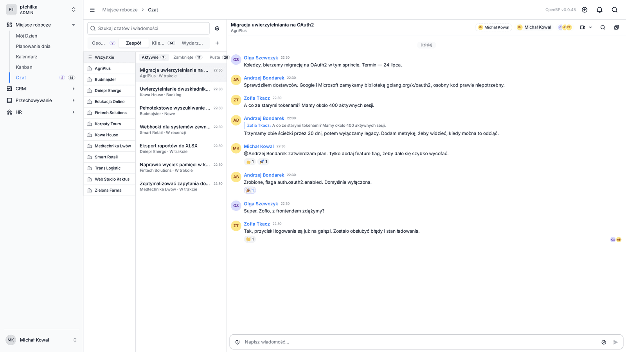Click the Przechowywanie storage icon
This screenshot has height=352, width=626.
tap(9, 101)
